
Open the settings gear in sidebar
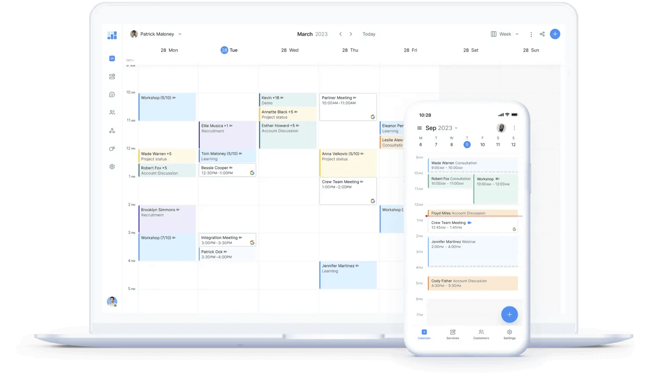[112, 167]
